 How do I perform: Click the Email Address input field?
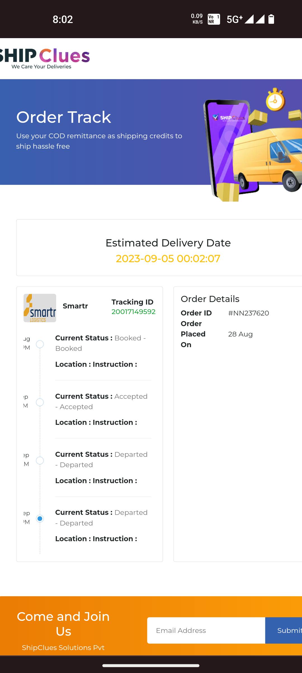206,630
